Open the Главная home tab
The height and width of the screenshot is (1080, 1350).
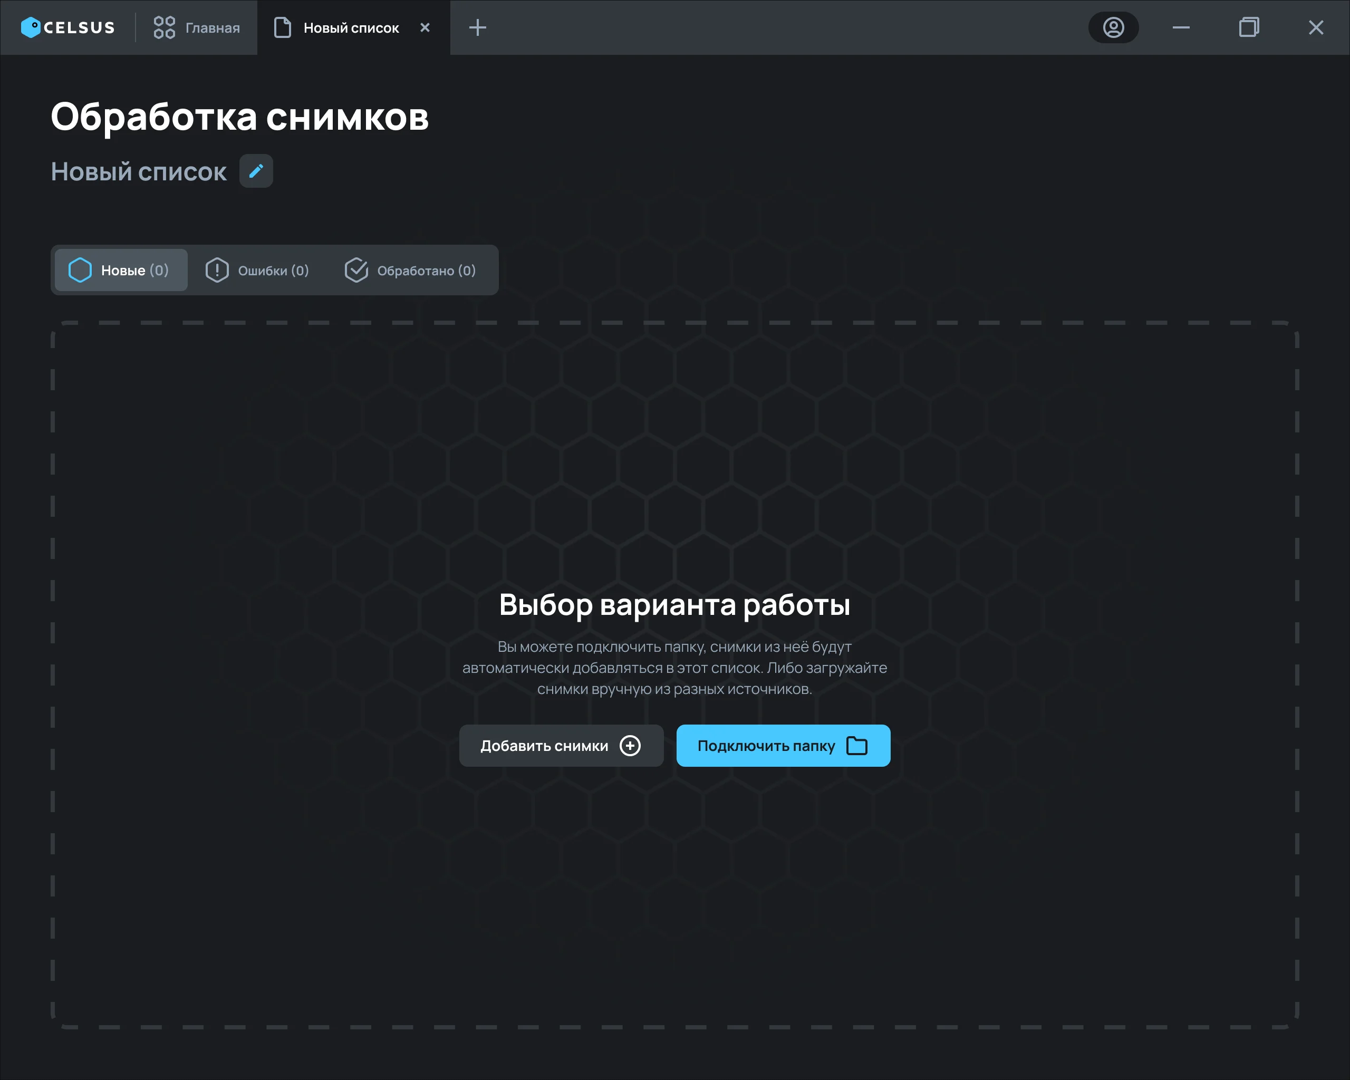click(x=197, y=27)
